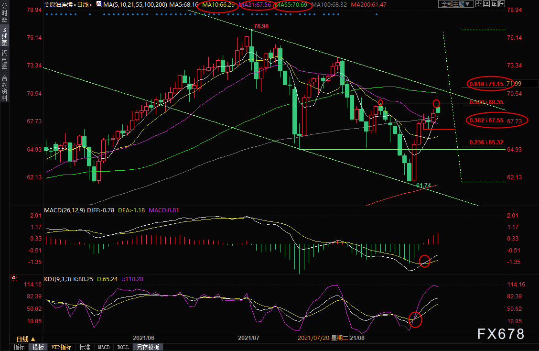Click the small chart icon before MA label

[99, 4]
